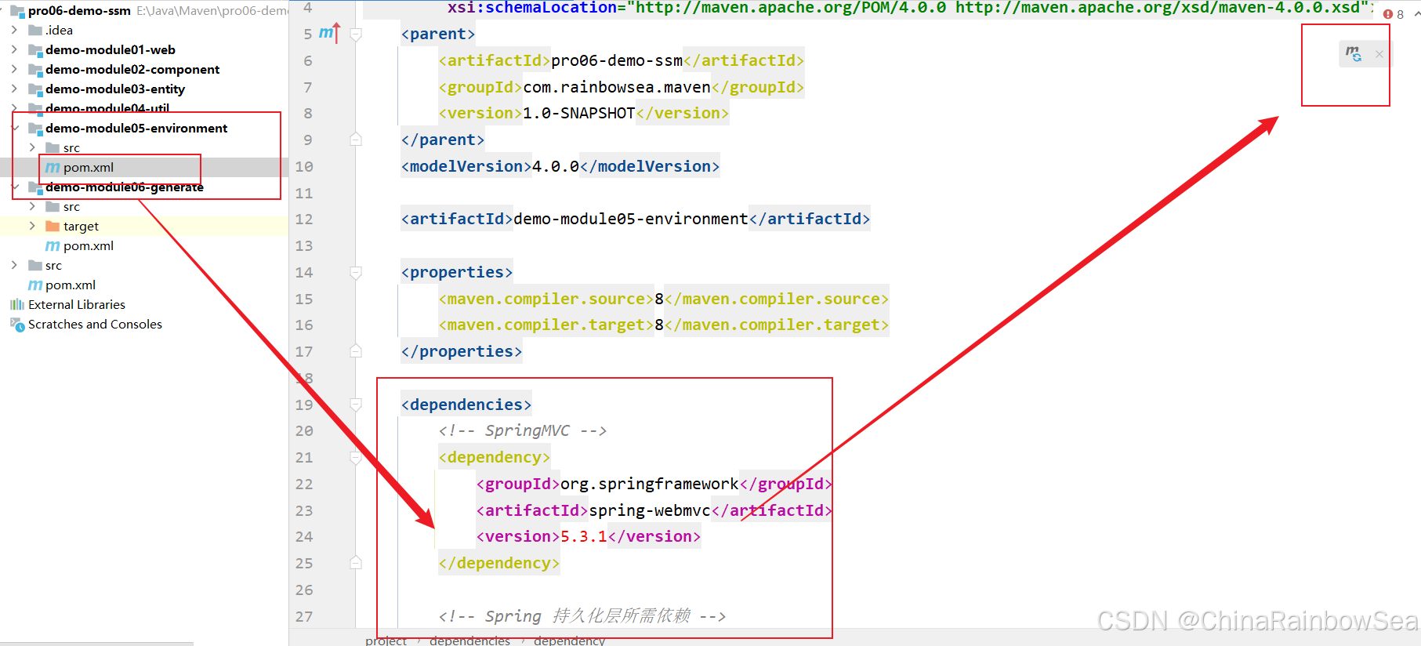Click the parent POM gutter icon on line 5

[x=329, y=33]
